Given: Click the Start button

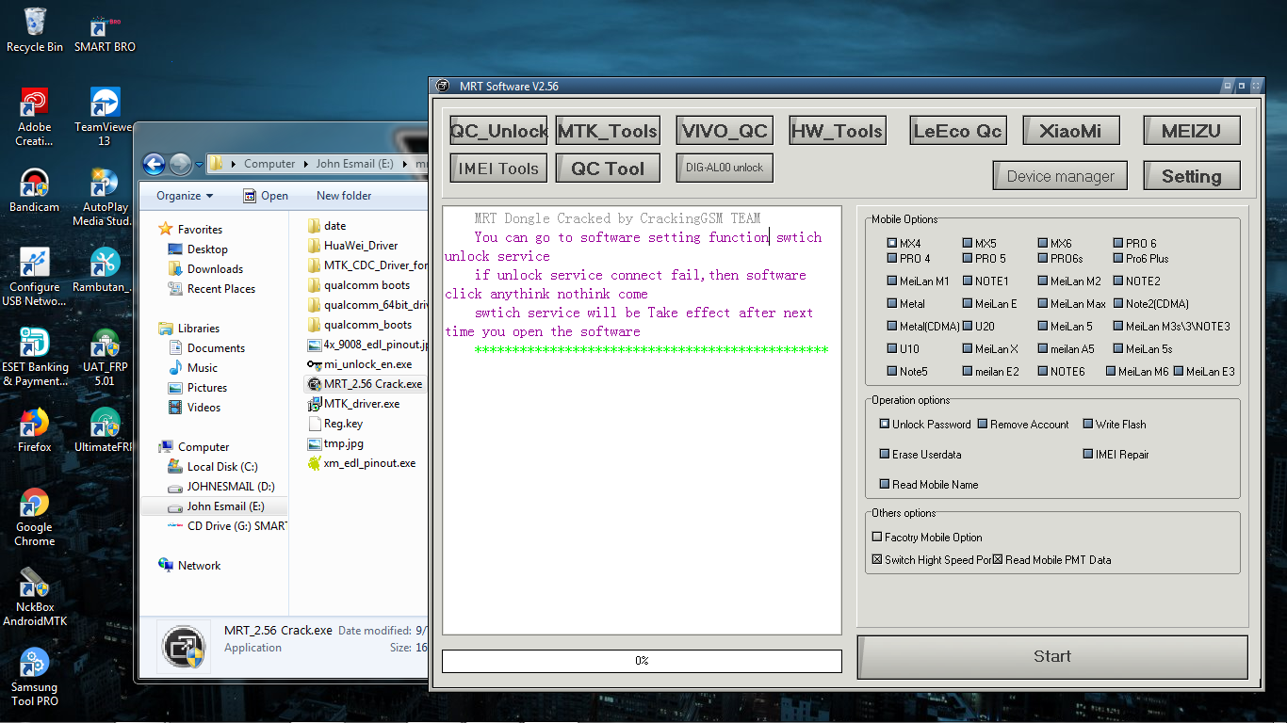Looking at the screenshot, I should tap(1052, 656).
